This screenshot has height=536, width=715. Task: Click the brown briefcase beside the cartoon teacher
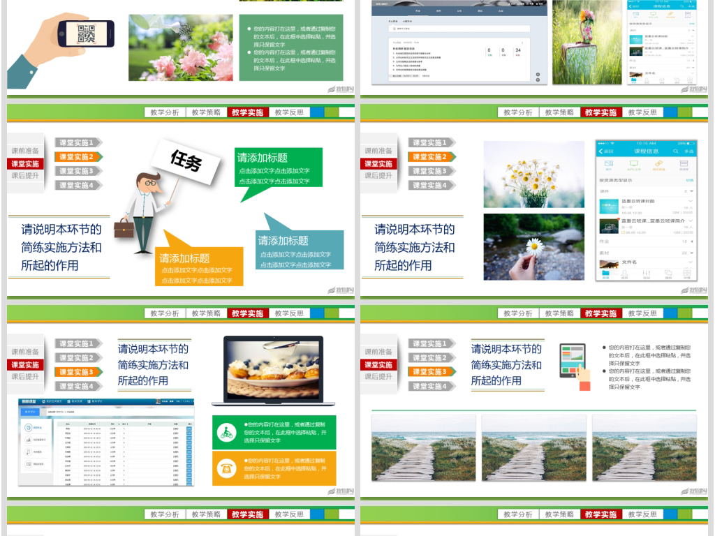click(124, 228)
